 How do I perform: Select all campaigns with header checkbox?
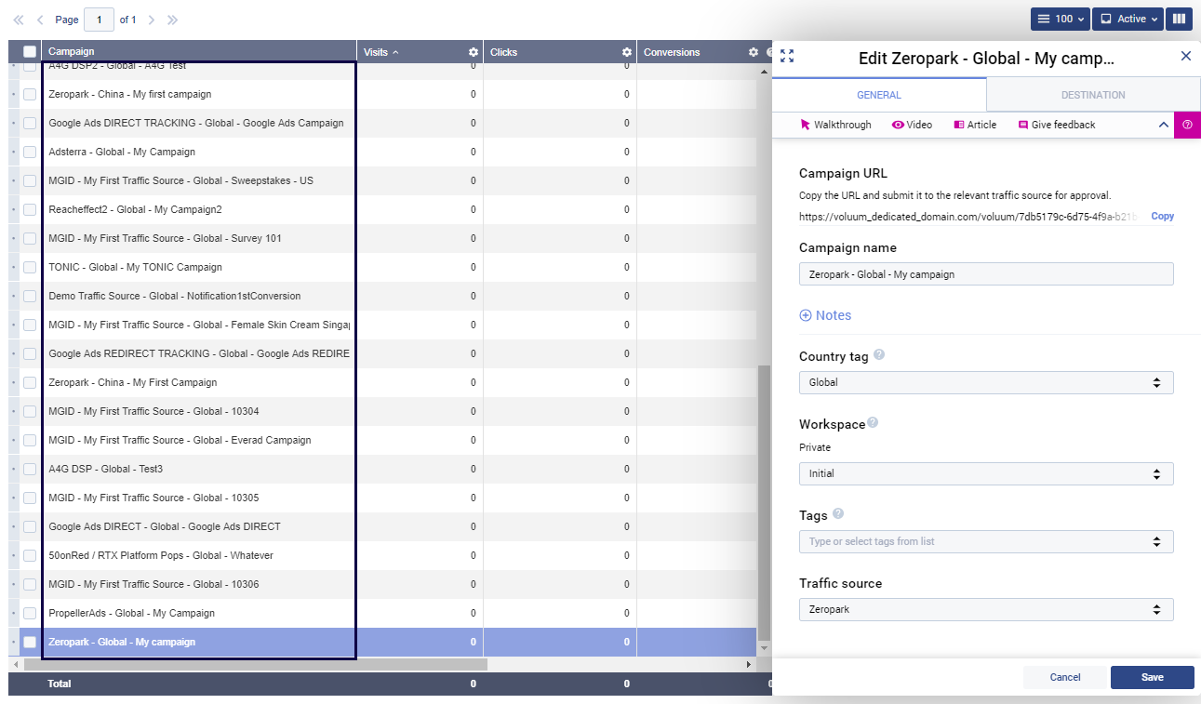point(30,52)
